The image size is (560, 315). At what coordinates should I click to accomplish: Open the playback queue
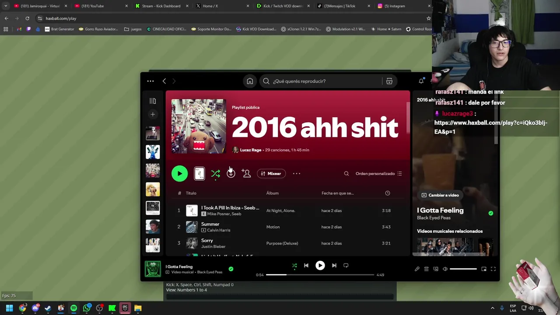click(426, 269)
